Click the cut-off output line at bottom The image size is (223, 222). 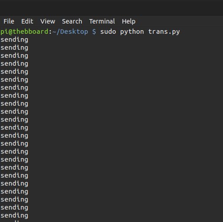coord(14,221)
